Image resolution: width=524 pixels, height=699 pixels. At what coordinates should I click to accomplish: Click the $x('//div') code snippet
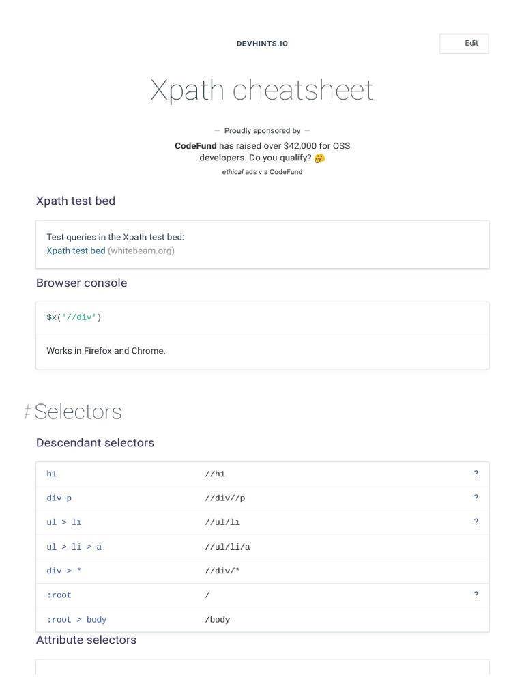(74, 317)
